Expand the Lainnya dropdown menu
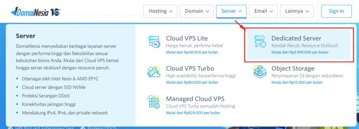The height and width of the screenshot is (129, 359). pyautogui.click(x=297, y=11)
